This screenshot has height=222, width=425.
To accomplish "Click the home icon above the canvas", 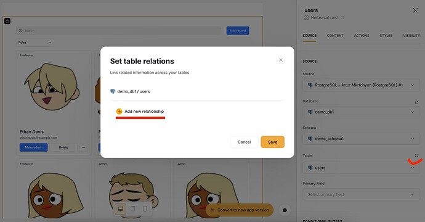I will (x=7, y=21).
